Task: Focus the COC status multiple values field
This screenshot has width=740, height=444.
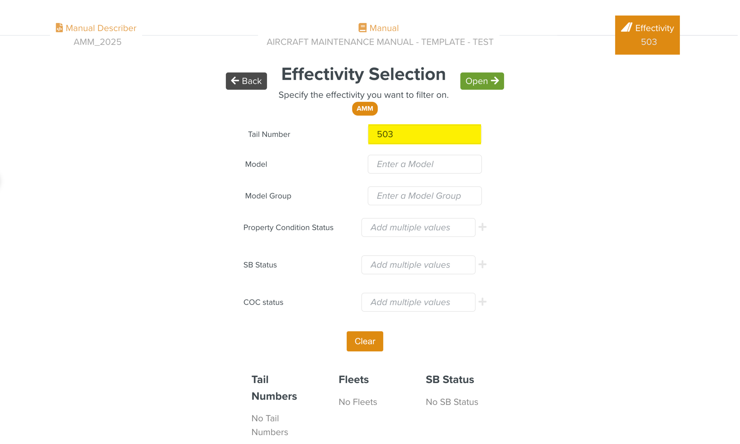Action: [418, 303]
